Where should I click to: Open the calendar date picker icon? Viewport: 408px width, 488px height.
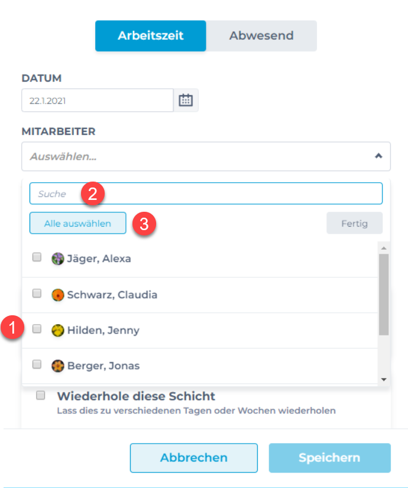coord(186,100)
